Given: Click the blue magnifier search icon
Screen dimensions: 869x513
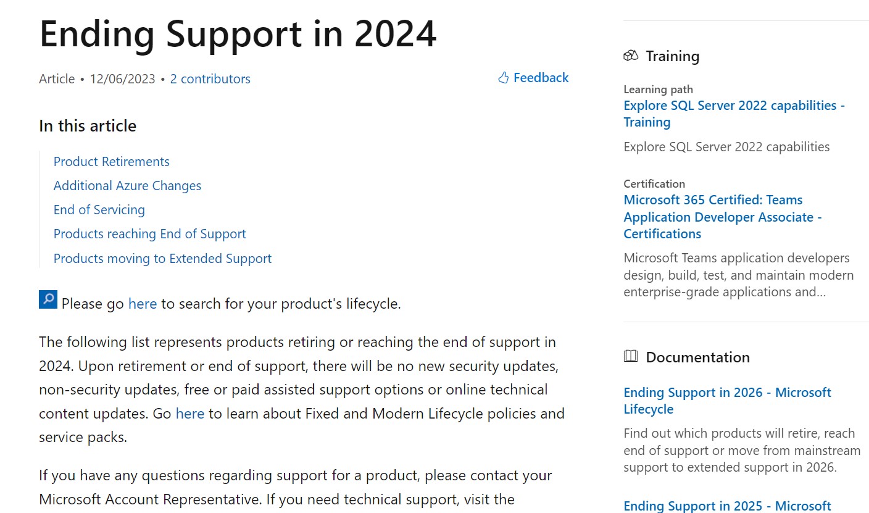Looking at the screenshot, I should (x=48, y=299).
